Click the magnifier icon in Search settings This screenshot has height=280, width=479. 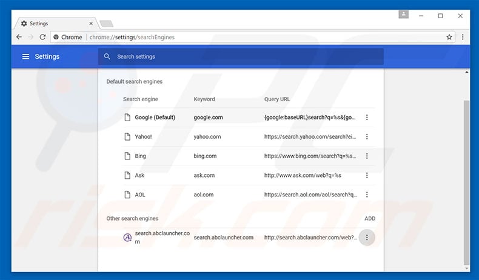click(x=107, y=56)
